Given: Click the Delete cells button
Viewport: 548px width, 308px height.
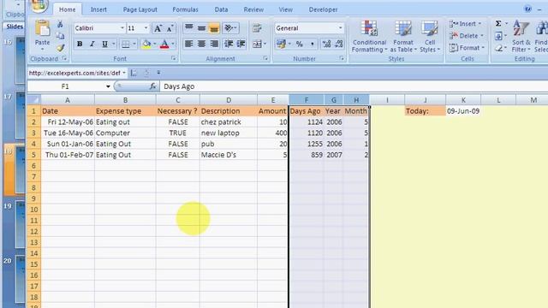Looking at the screenshot, I should (x=466, y=36).
